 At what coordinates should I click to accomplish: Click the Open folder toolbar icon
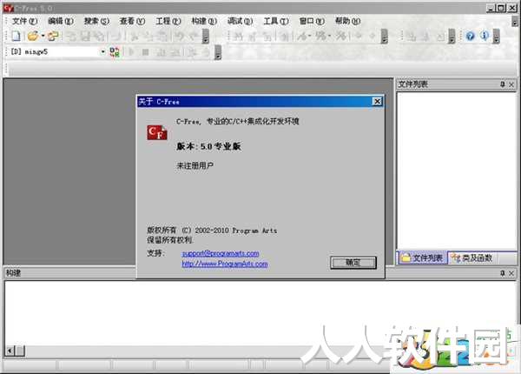pos(33,36)
